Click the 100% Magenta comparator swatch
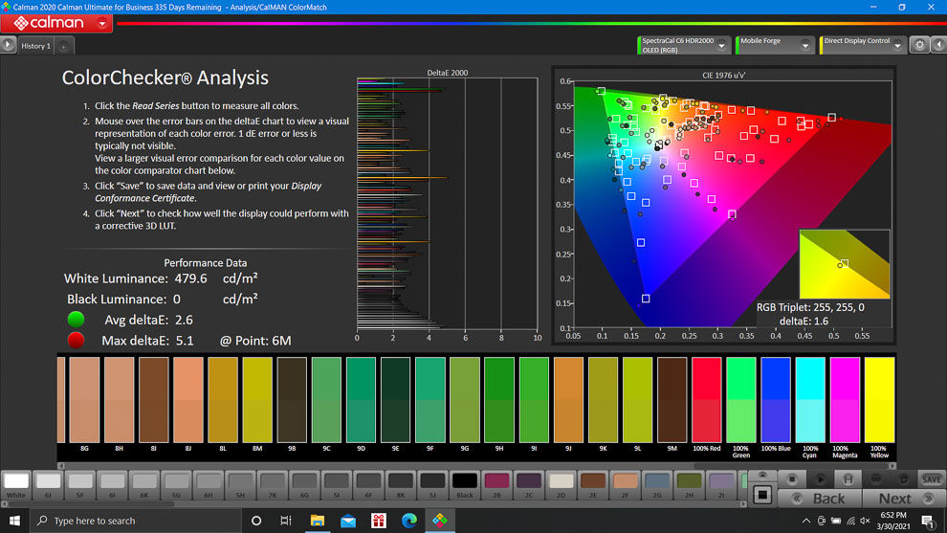 pos(845,400)
